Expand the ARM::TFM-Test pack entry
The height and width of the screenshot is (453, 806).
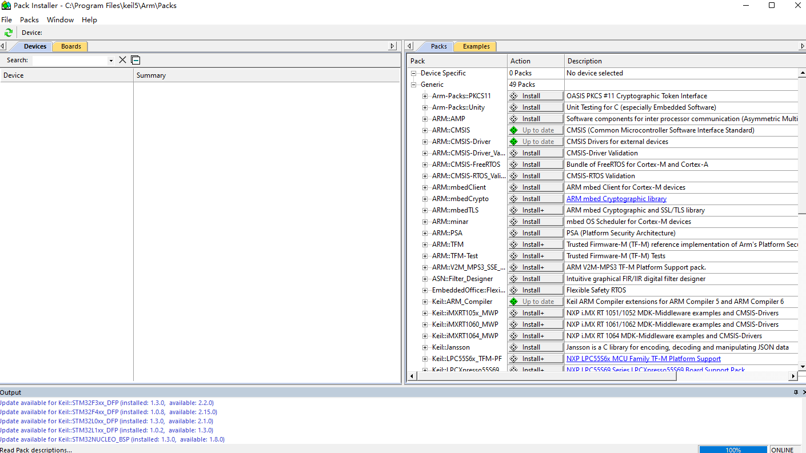point(425,256)
